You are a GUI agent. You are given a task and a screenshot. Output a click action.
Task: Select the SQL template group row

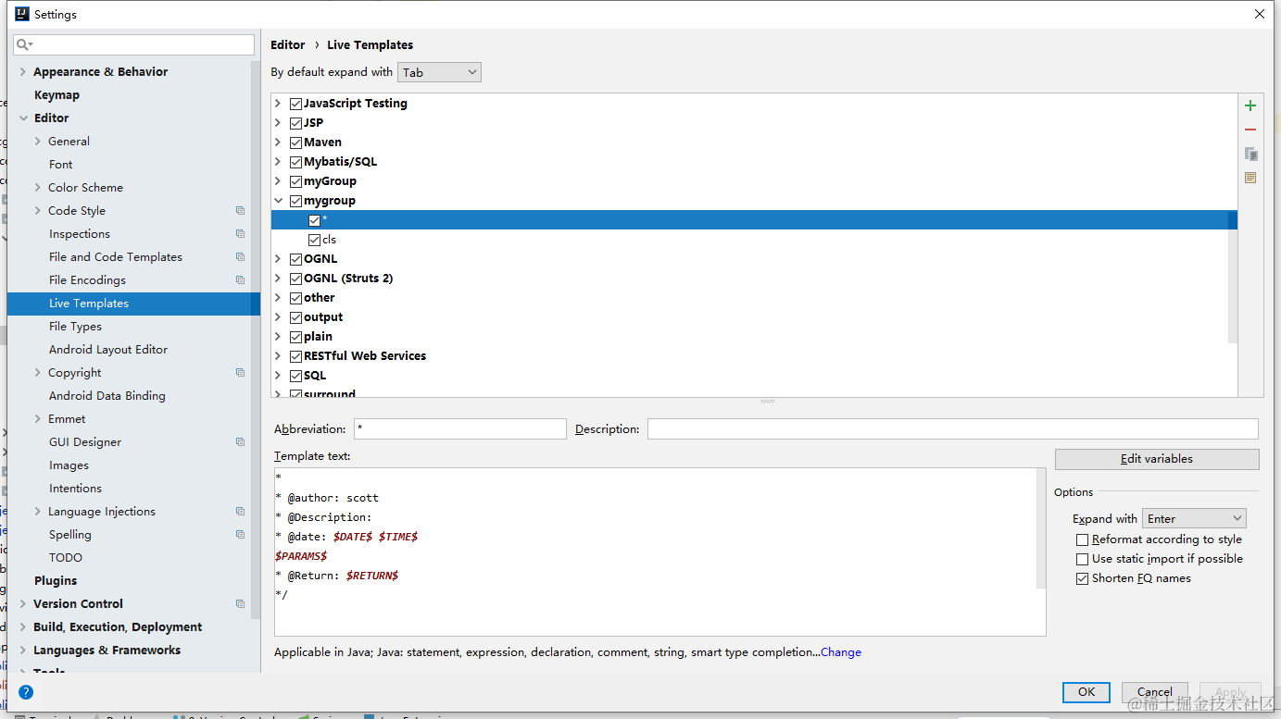point(754,376)
